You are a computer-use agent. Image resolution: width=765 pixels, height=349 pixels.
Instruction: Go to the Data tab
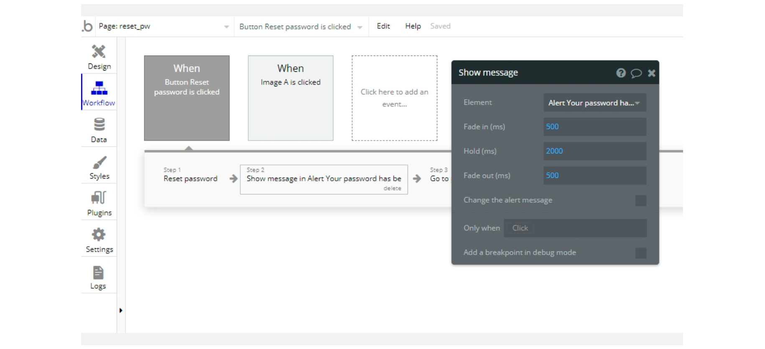click(99, 130)
